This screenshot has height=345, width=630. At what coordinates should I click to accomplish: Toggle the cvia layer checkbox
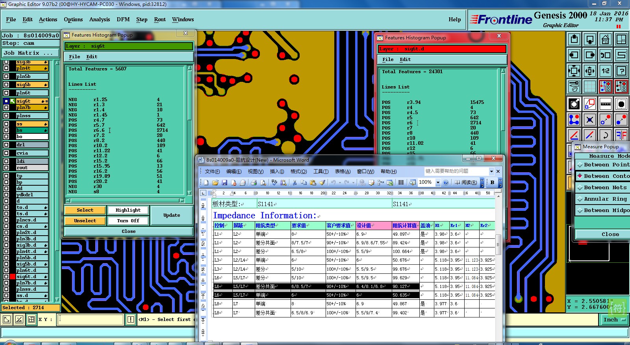pyautogui.click(x=6, y=153)
